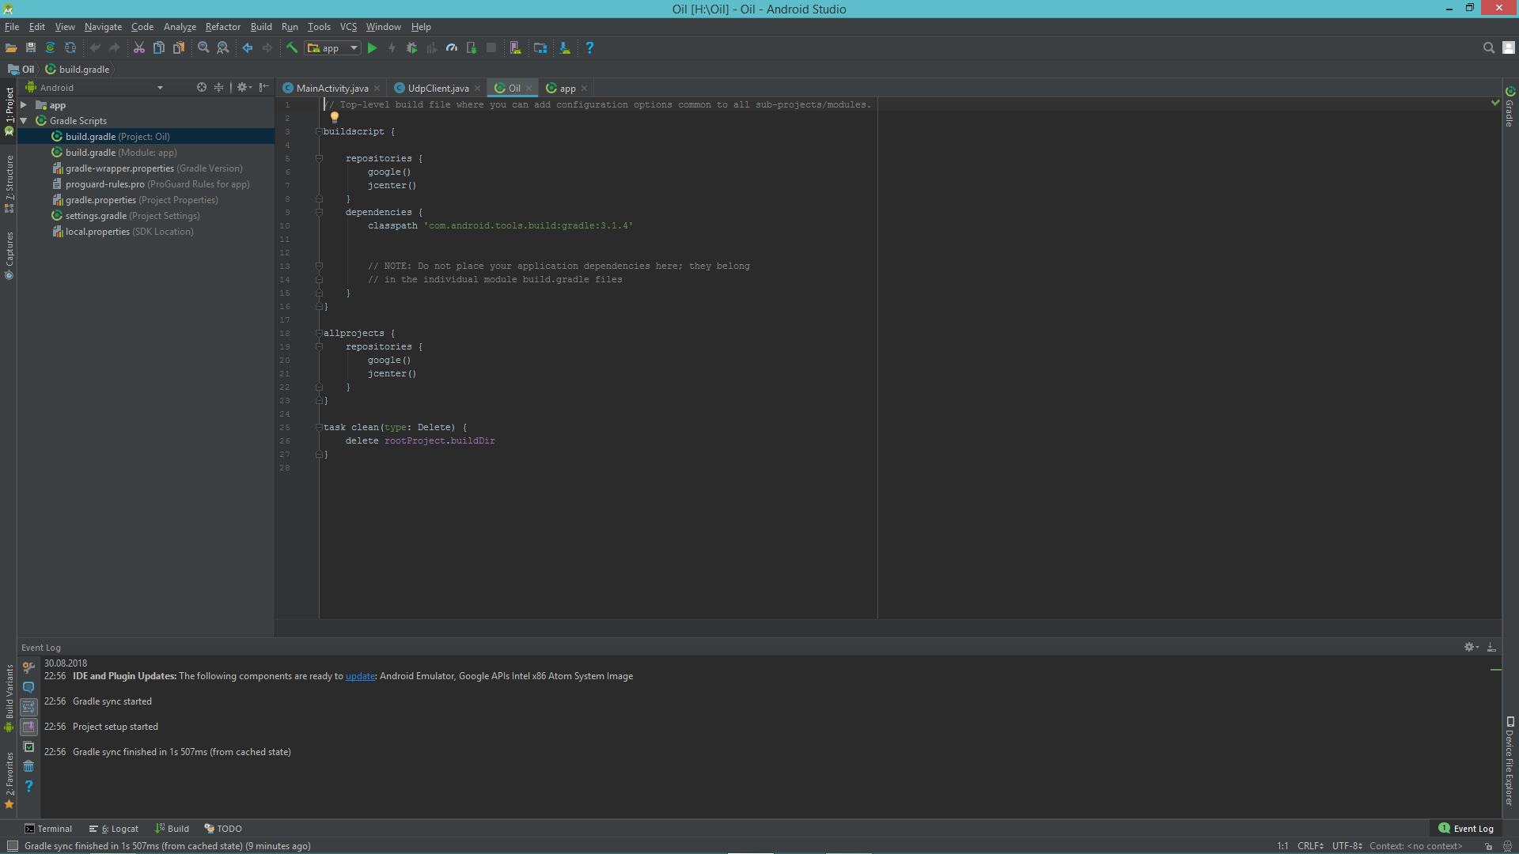Open the Terminal tool window button
Screen dimensions: 1519x854
(x=47, y=829)
